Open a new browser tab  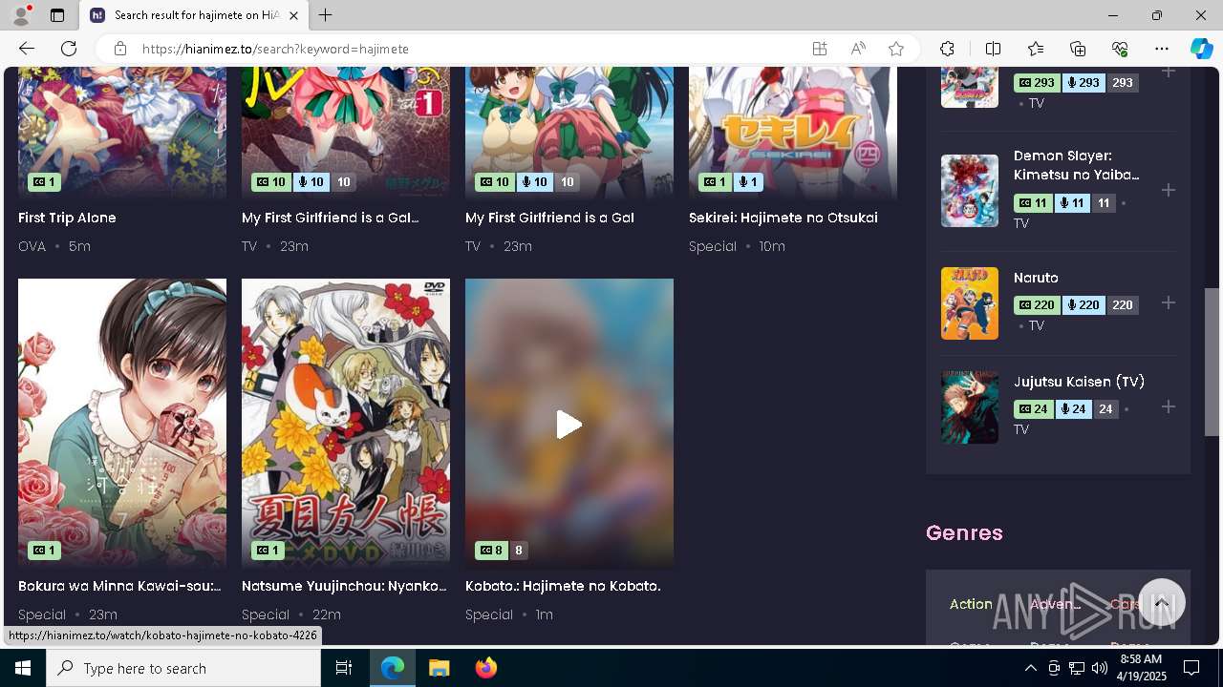coord(326,15)
